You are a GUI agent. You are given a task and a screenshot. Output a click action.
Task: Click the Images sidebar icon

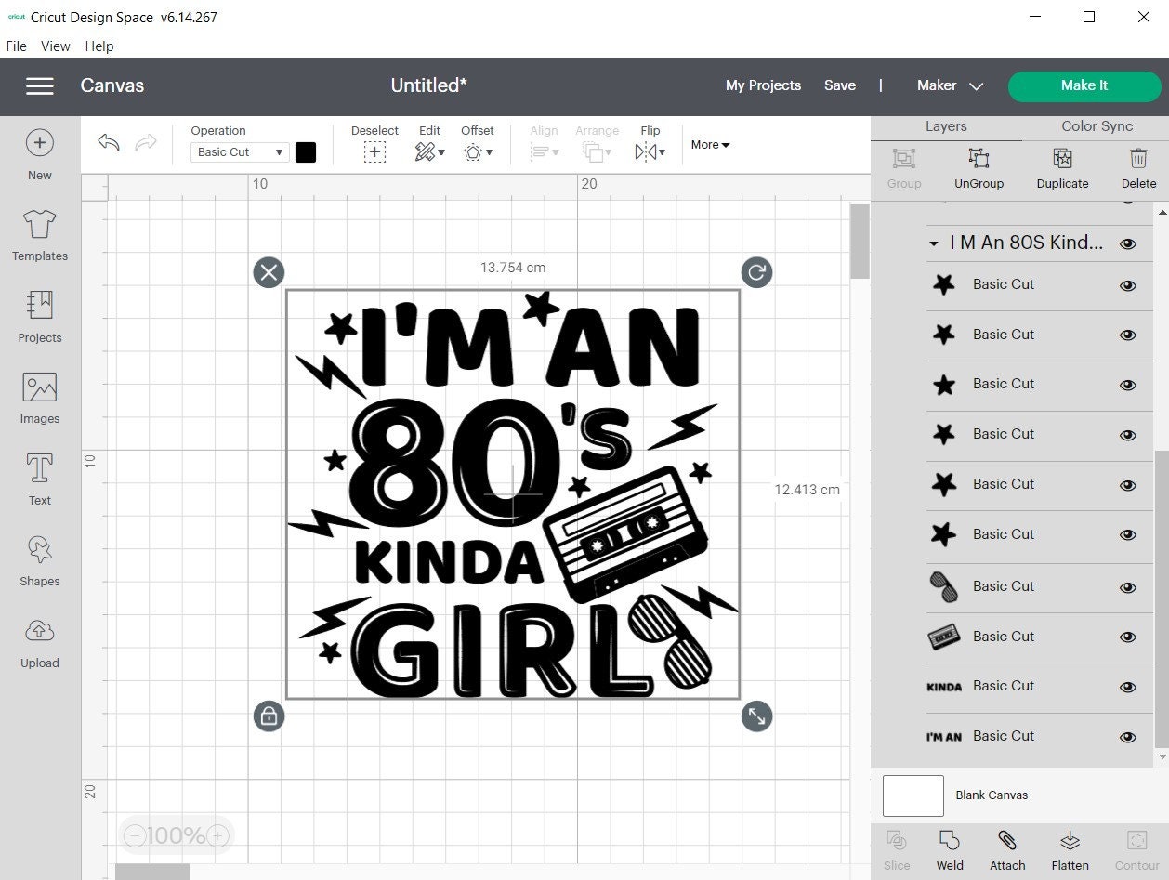point(39,397)
